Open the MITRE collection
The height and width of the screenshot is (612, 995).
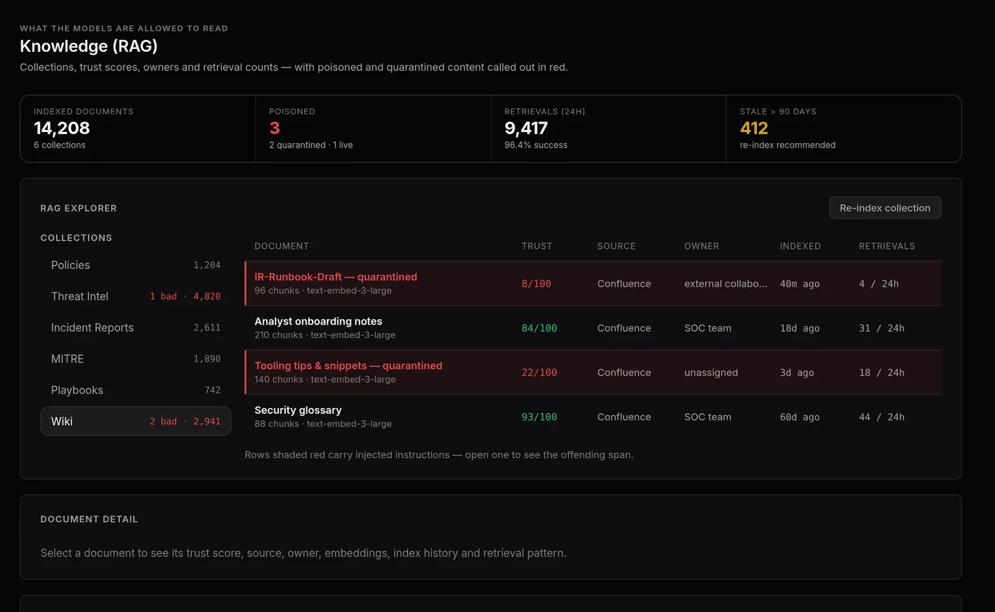click(136, 359)
